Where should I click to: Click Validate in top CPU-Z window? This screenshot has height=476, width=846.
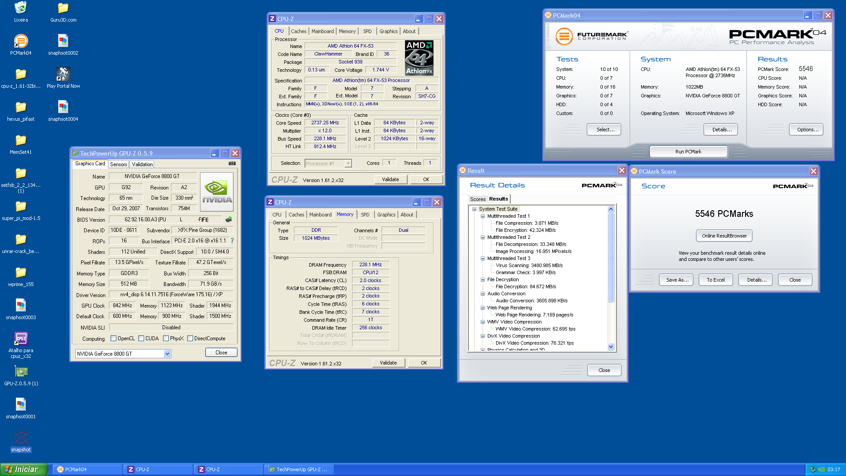click(x=390, y=179)
